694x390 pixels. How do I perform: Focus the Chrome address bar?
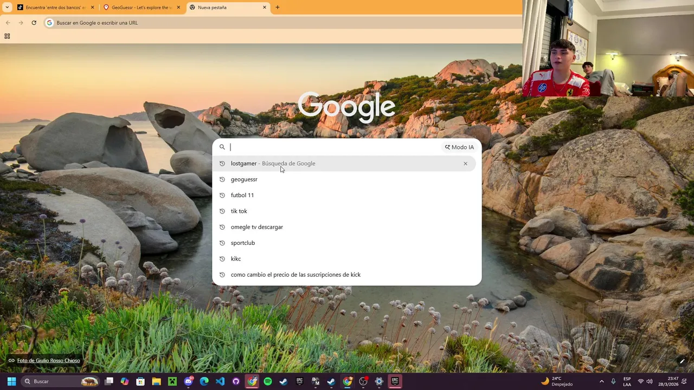(282, 23)
